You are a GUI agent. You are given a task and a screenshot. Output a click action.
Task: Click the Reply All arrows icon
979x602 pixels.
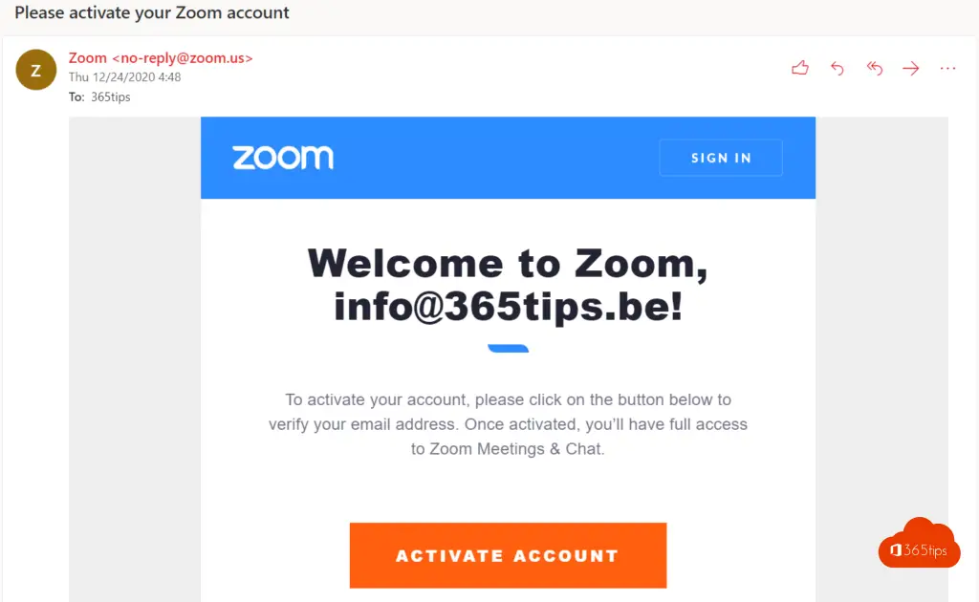[x=874, y=68]
